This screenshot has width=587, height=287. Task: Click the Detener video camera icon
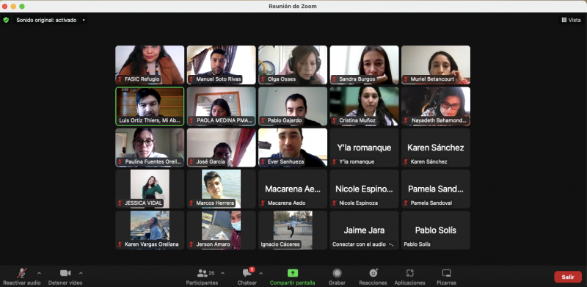click(65, 273)
